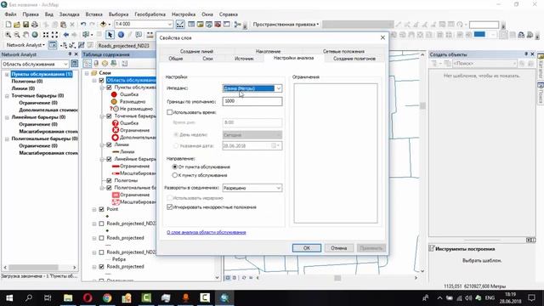Select the Zoom In magnifier tool

tap(8, 35)
